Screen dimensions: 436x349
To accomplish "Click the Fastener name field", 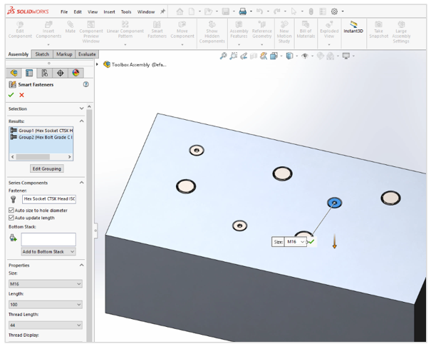I will (49, 199).
